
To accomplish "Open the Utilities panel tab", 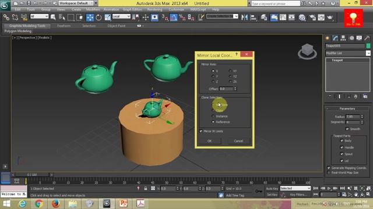I will click(367, 38).
